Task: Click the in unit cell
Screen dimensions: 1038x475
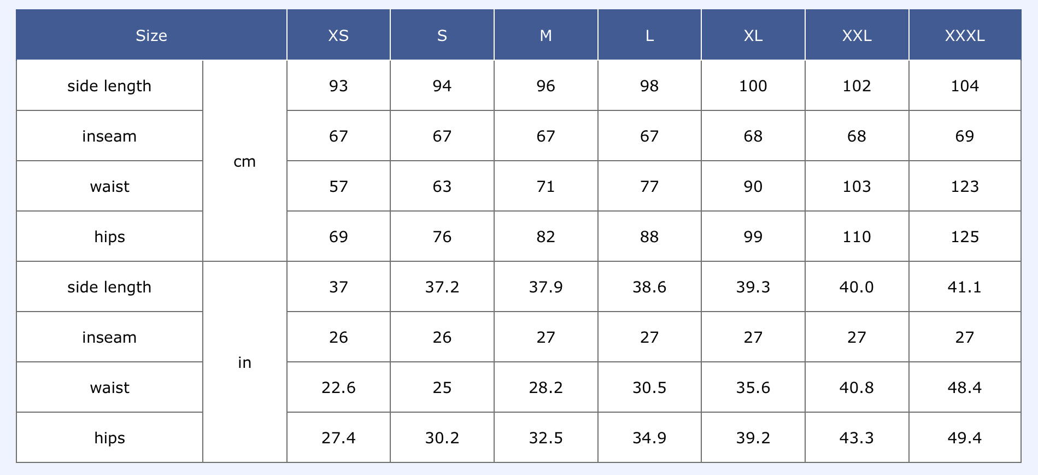Action: click(x=244, y=363)
